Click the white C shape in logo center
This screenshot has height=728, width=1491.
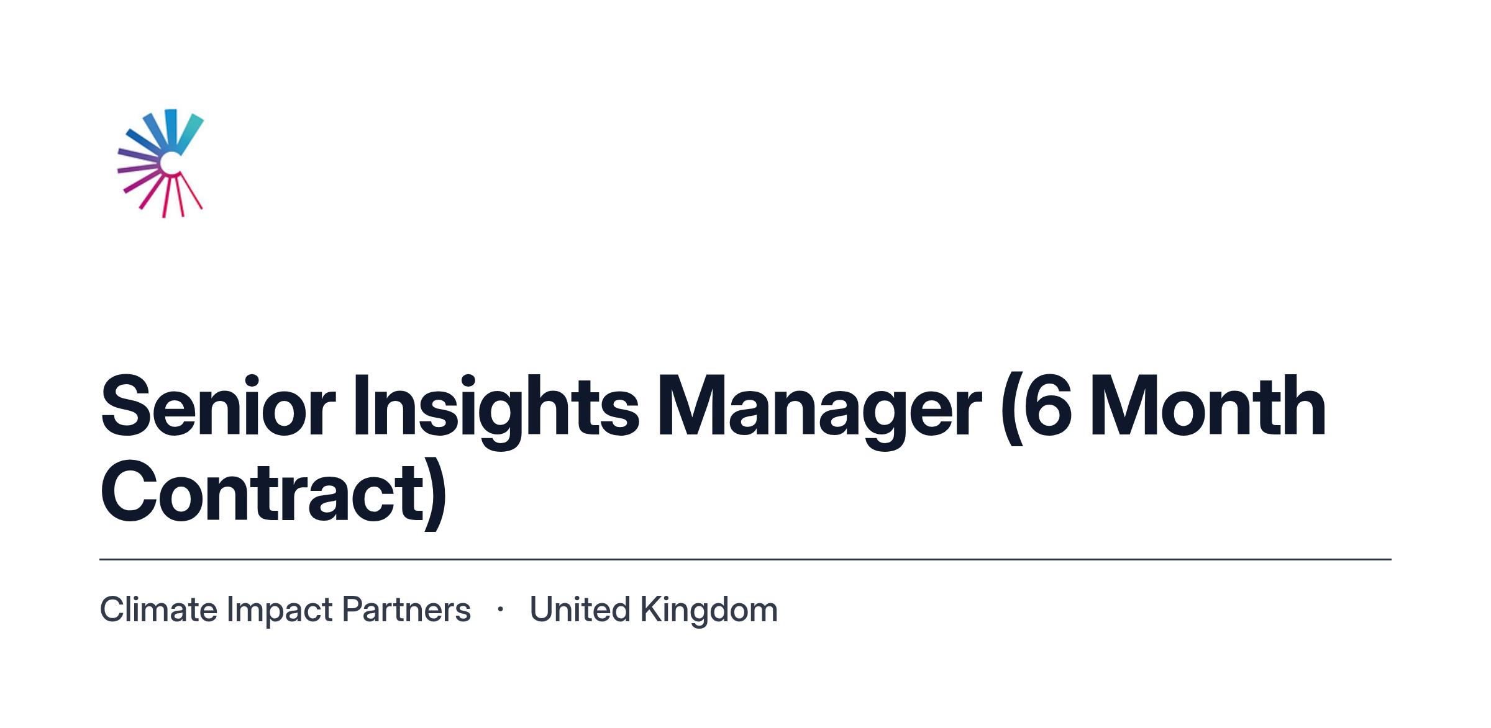point(171,163)
